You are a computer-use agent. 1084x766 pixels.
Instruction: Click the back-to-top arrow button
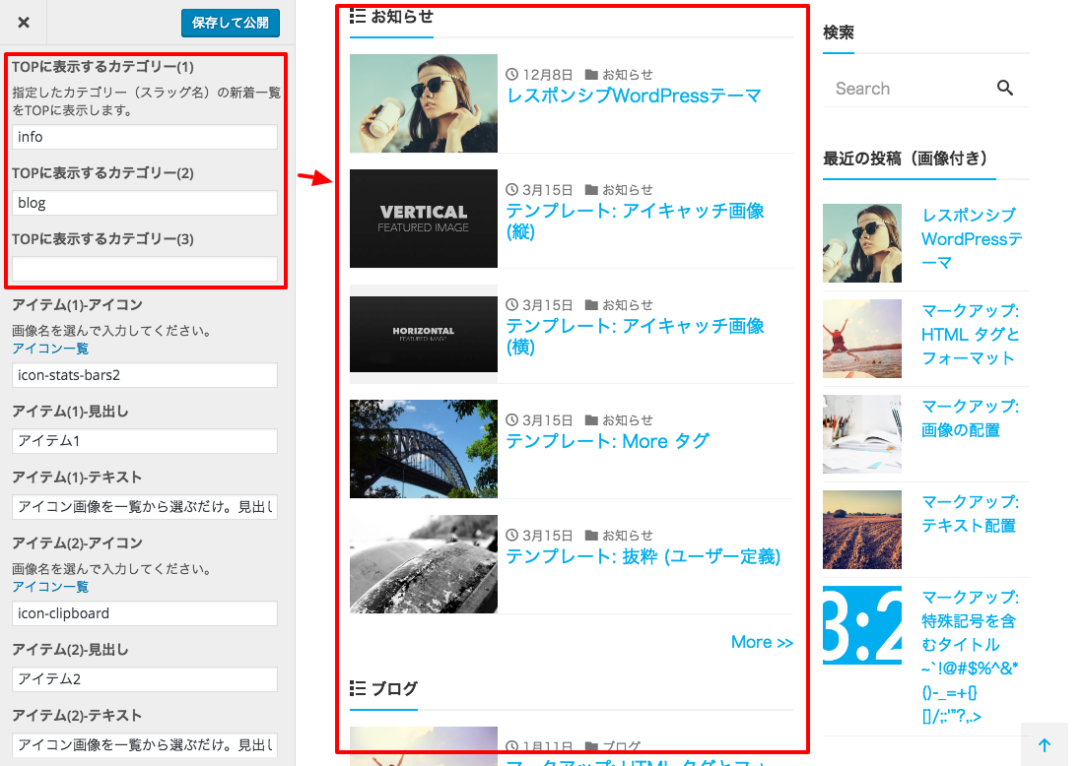point(1045,744)
